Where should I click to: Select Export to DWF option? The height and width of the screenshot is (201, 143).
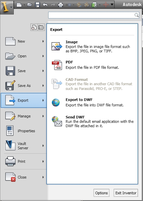pos(92,102)
